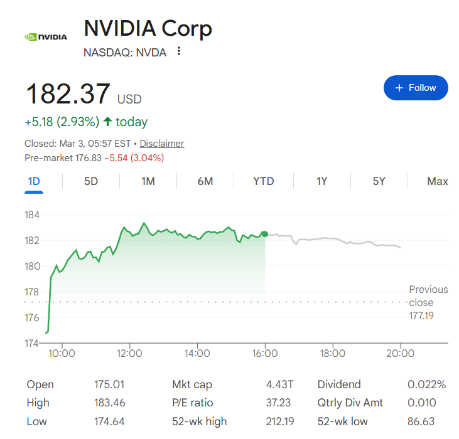The width and height of the screenshot is (459, 439).
Task: Show the 6M chart range
Action: (205, 181)
